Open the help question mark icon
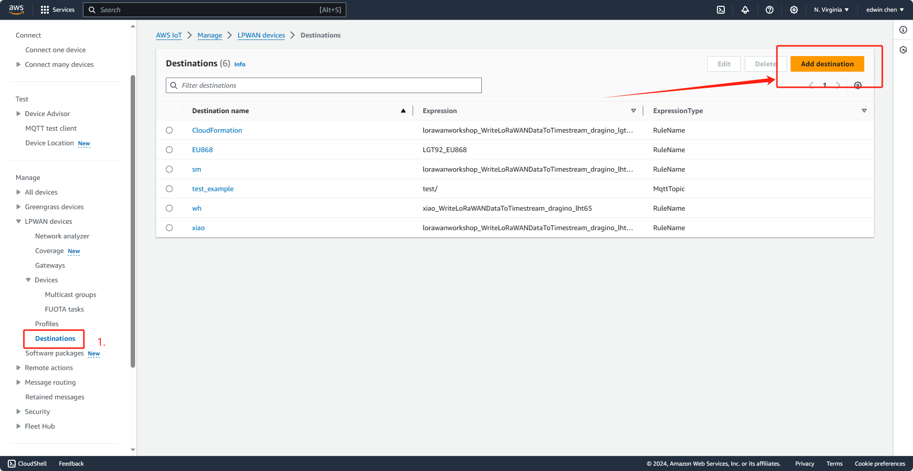 (x=770, y=10)
